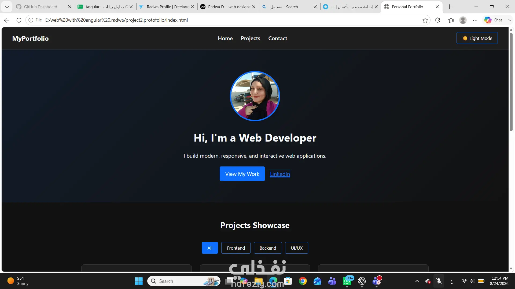Open the tab search chevron menu
Image resolution: width=515 pixels, height=289 pixels.
click(x=7, y=7)
